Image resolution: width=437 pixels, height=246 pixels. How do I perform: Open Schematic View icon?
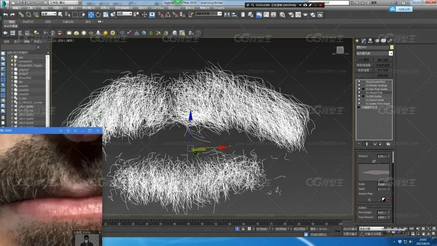tap(273, 14)
